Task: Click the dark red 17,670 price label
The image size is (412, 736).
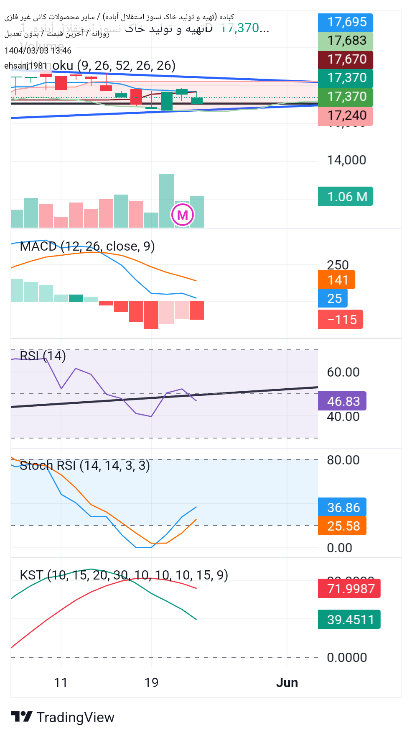Action: [x=346, y=59]
